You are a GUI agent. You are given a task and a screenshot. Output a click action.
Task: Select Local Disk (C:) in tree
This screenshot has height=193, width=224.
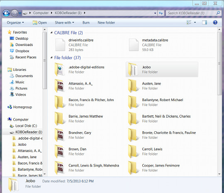pyautogui.click(x=26, y=126)
